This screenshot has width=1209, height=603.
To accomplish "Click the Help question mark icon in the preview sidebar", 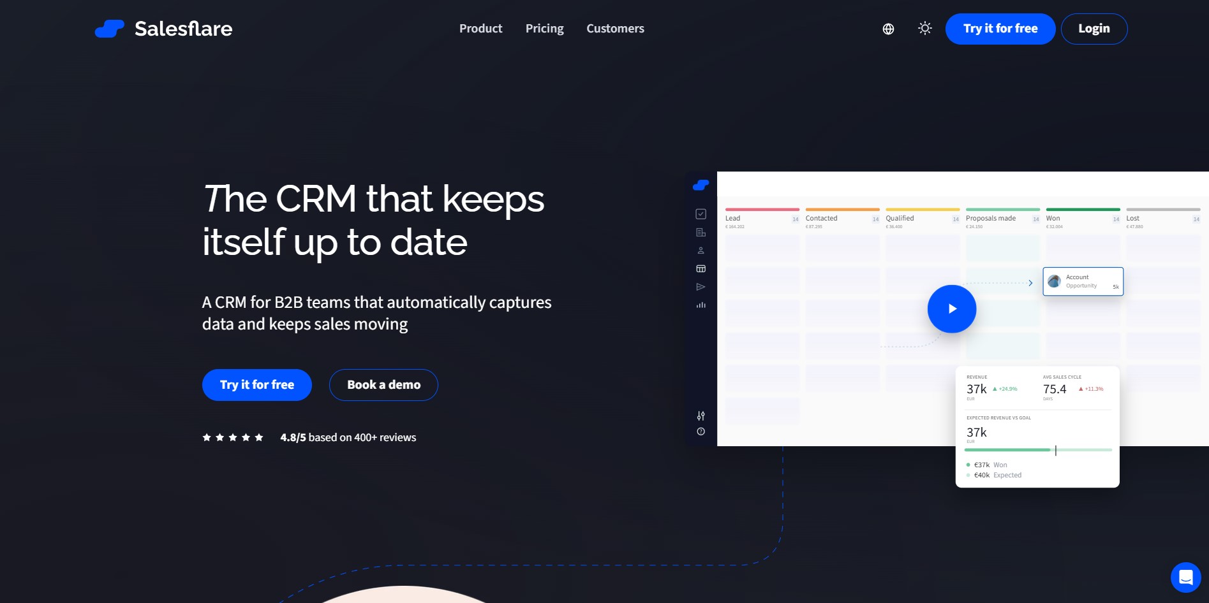I will pos(701,432).
